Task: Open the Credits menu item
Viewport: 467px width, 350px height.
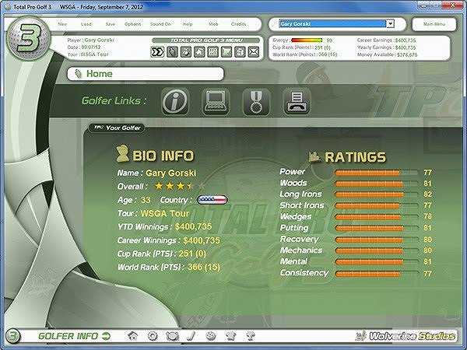Action: [x=239, y=24]
